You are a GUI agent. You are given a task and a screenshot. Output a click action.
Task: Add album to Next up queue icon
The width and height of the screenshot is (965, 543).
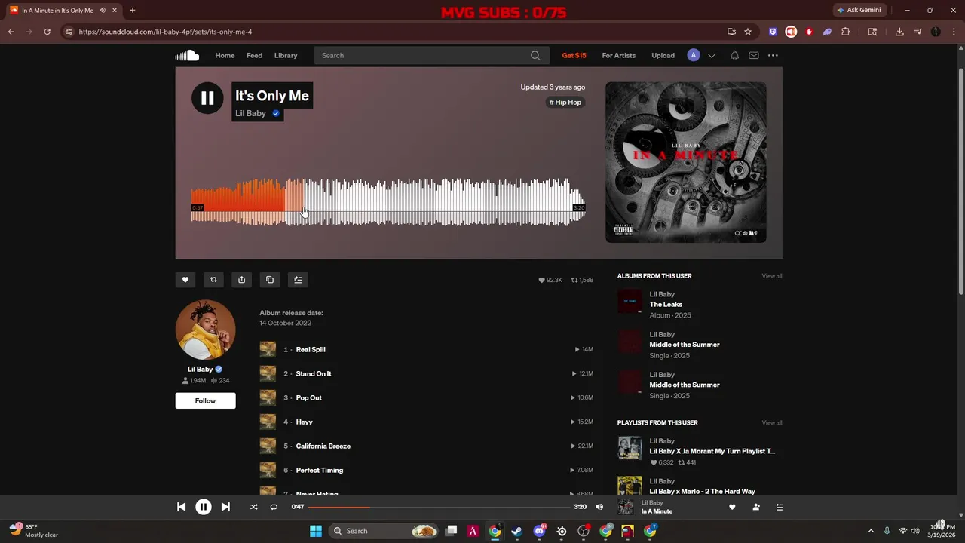298,280
